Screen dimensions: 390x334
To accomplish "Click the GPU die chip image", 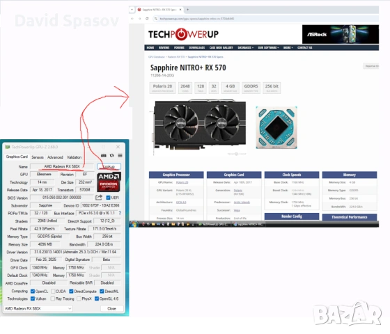I will (276, 127).
